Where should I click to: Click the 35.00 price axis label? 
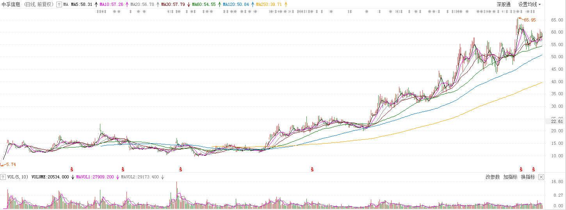point(557,94)
